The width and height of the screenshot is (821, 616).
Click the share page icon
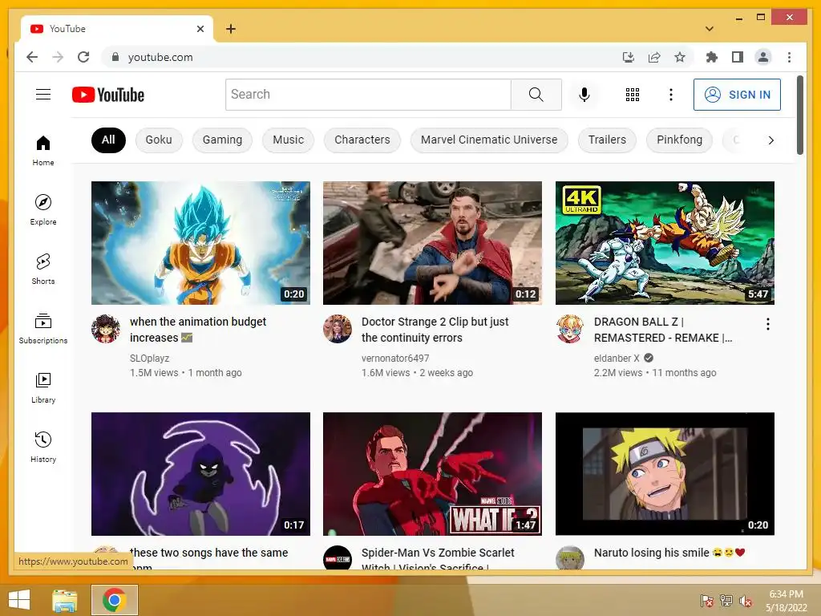654,57
